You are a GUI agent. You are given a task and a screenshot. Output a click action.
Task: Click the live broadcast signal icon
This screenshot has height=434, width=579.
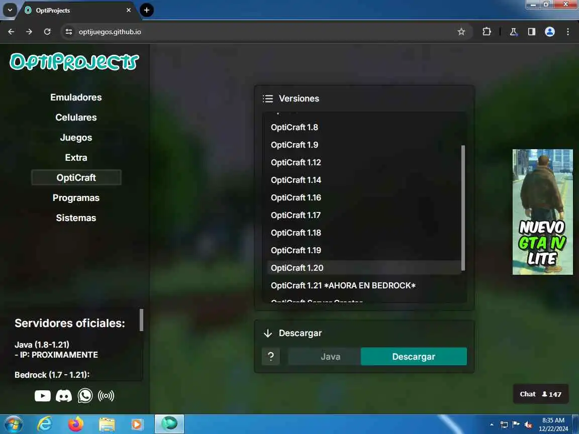106,396
